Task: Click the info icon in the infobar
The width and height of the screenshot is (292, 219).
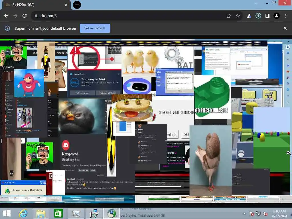Action: point(7,28)
